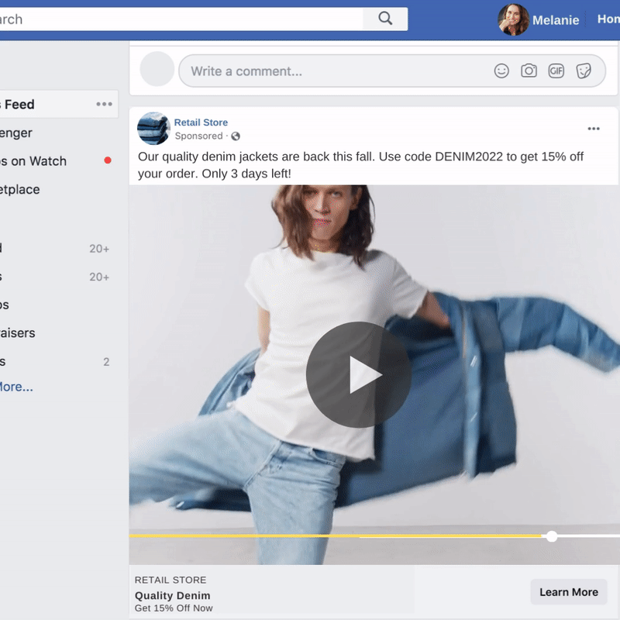Click the Learn More button
The height and width of the screenshot is (620, 620).
click(x=569, y=592)
